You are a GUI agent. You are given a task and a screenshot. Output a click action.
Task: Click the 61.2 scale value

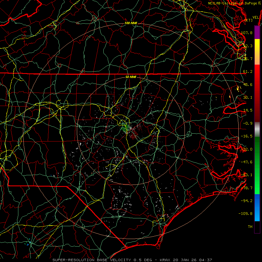pyautogui.click(x=248, y=72)
